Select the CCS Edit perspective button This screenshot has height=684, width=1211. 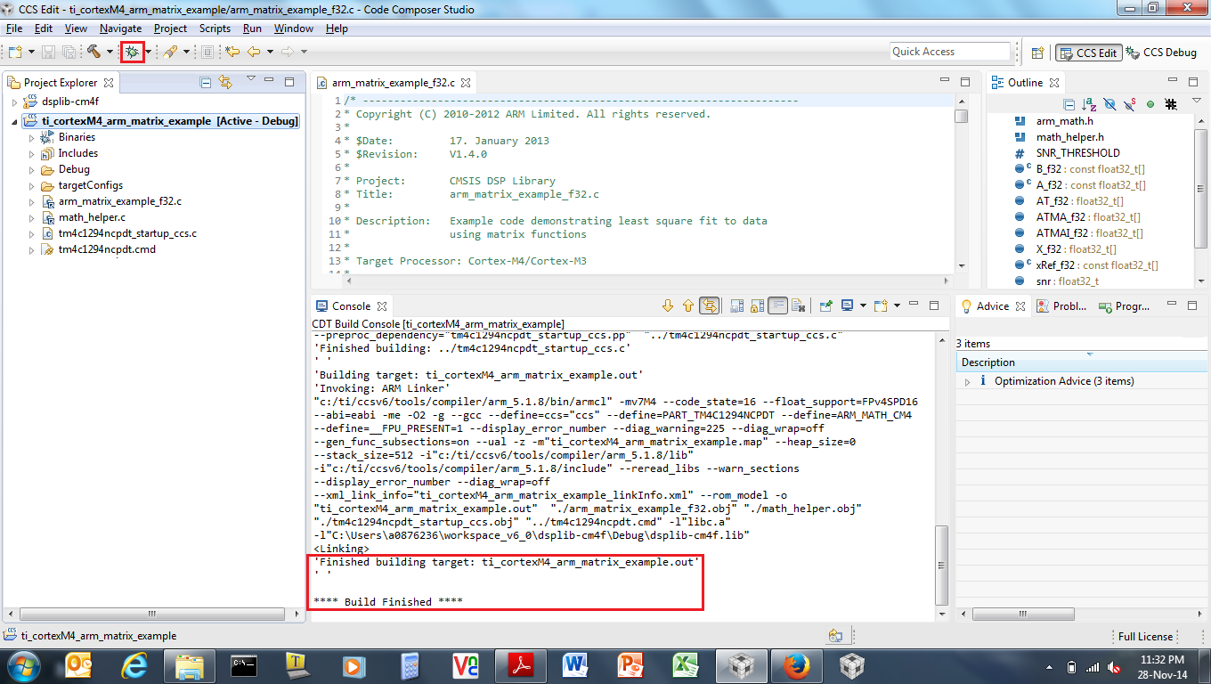tap(1087, 53)
